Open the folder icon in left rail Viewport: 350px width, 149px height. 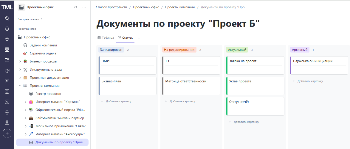pos(7,60)
